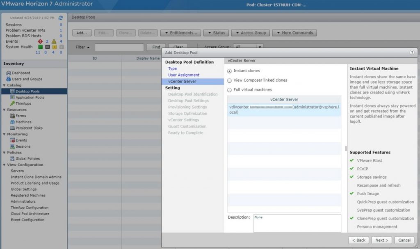Open the Access Group toolbar dropdown
Viewport: 420px width, 249px height.
click(251, 33)
